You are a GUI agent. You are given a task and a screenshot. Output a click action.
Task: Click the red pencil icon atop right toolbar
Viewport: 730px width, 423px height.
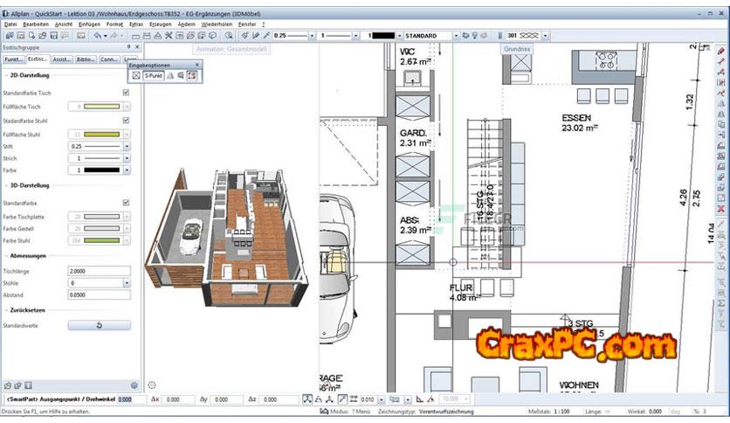(x=720, y=52)
